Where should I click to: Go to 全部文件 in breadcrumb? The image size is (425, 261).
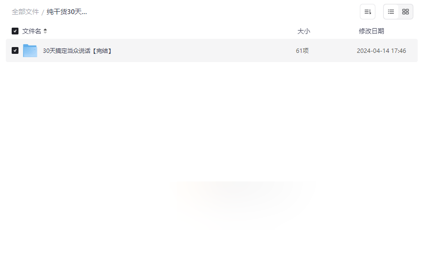pos(25,12)
